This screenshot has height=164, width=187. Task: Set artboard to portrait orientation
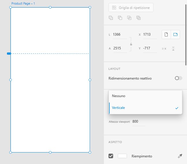[x=166, y=34]
